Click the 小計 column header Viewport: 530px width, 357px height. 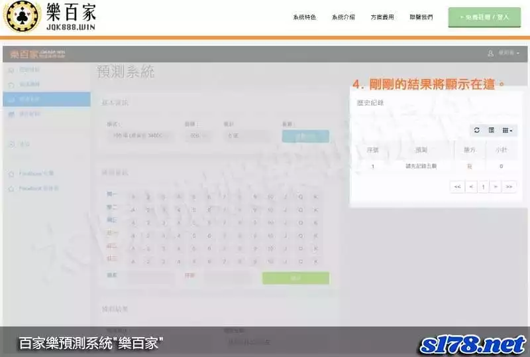point(502,150)
